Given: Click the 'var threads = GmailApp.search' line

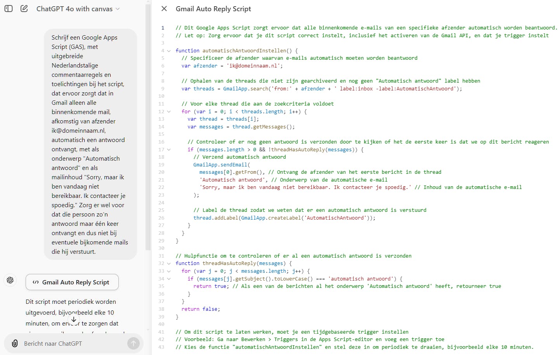Looking at the screenshot, I should pyautogui.click(x=322, y=88).
